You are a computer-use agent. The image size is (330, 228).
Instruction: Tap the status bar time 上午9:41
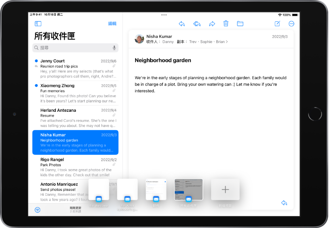click(36, 14)
